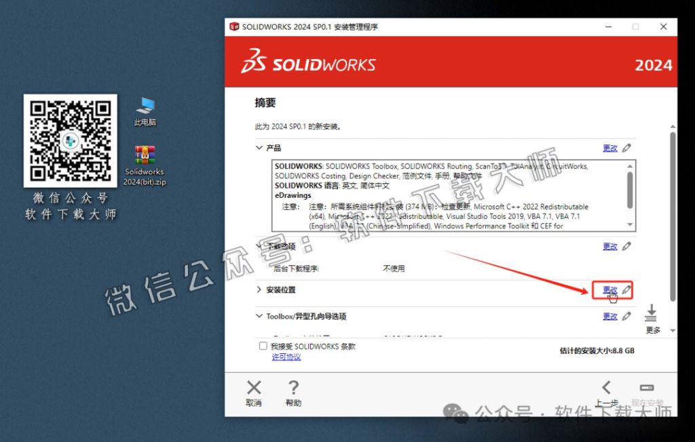Open Help via the question mark icon

pyautogui.click(x=293, y=388)
